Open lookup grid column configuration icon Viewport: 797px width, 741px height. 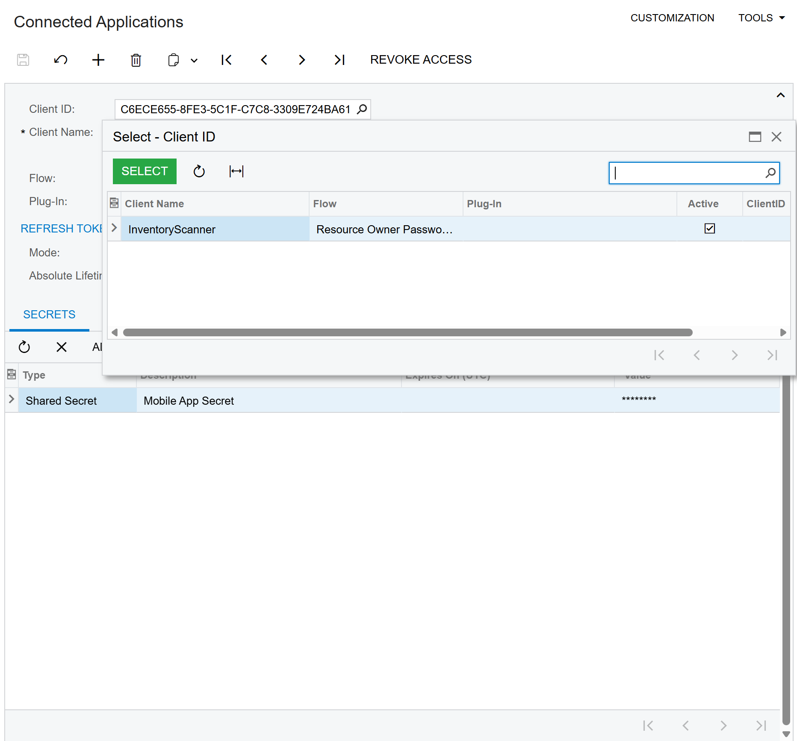(114, 203)
